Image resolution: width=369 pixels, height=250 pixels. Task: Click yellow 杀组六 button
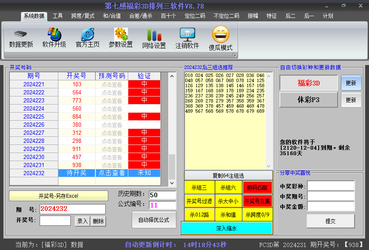(x=228, y=187)
